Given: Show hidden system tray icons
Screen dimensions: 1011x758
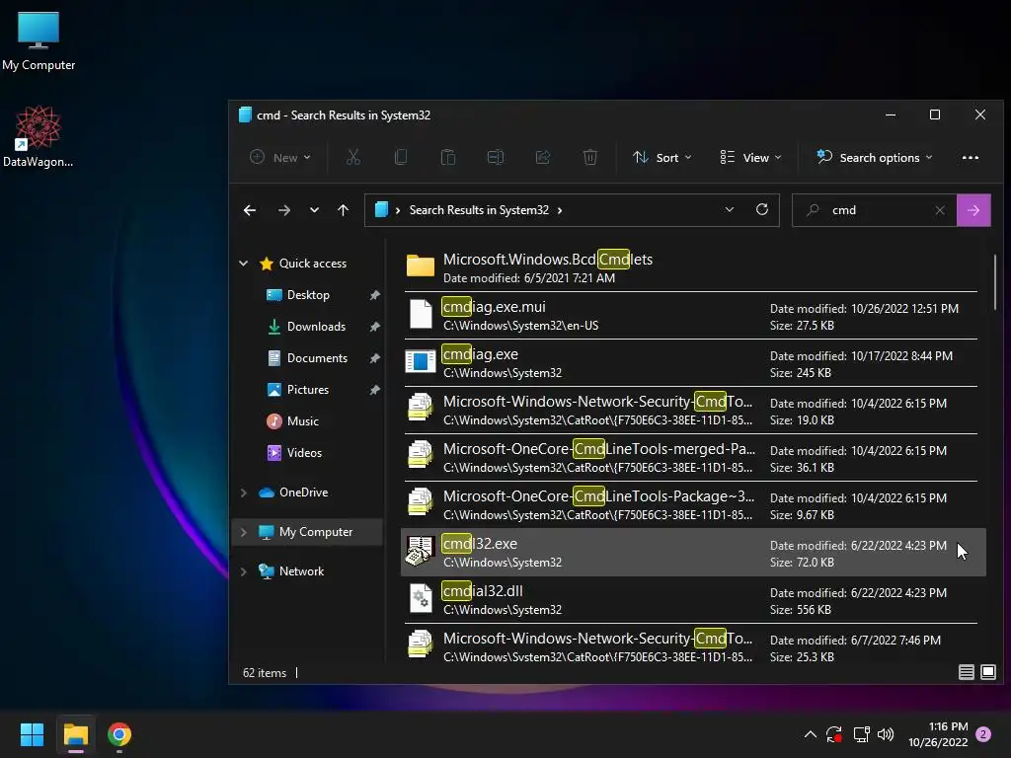Looking at the screenshot, I should tap(811, 734).
